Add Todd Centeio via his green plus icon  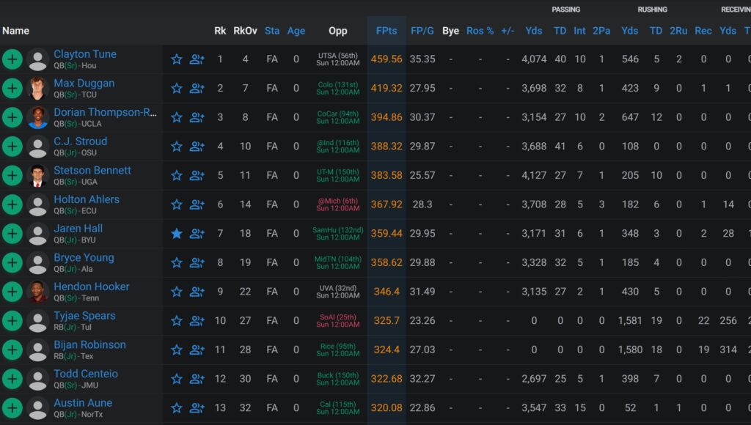click(x=12, y=379)
